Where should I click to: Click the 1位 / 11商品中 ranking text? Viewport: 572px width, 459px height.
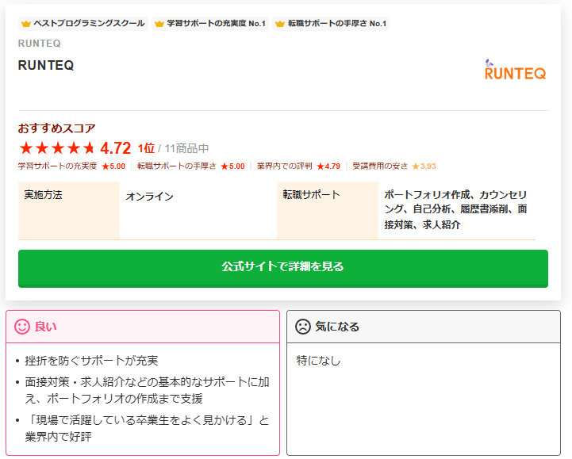tap(173, 148)
